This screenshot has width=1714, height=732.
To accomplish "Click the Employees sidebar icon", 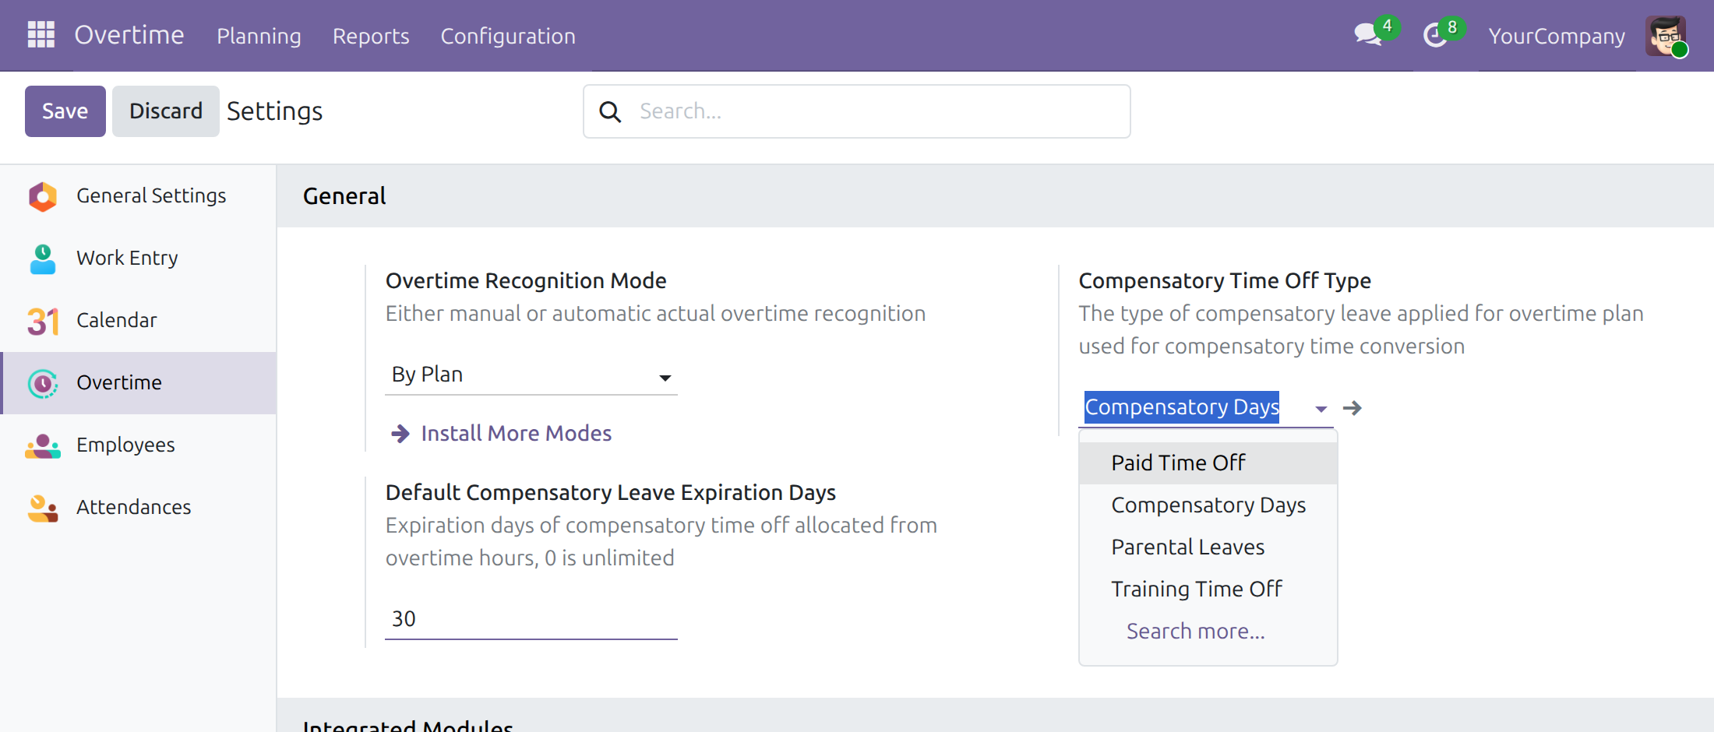I will point(42,445).
